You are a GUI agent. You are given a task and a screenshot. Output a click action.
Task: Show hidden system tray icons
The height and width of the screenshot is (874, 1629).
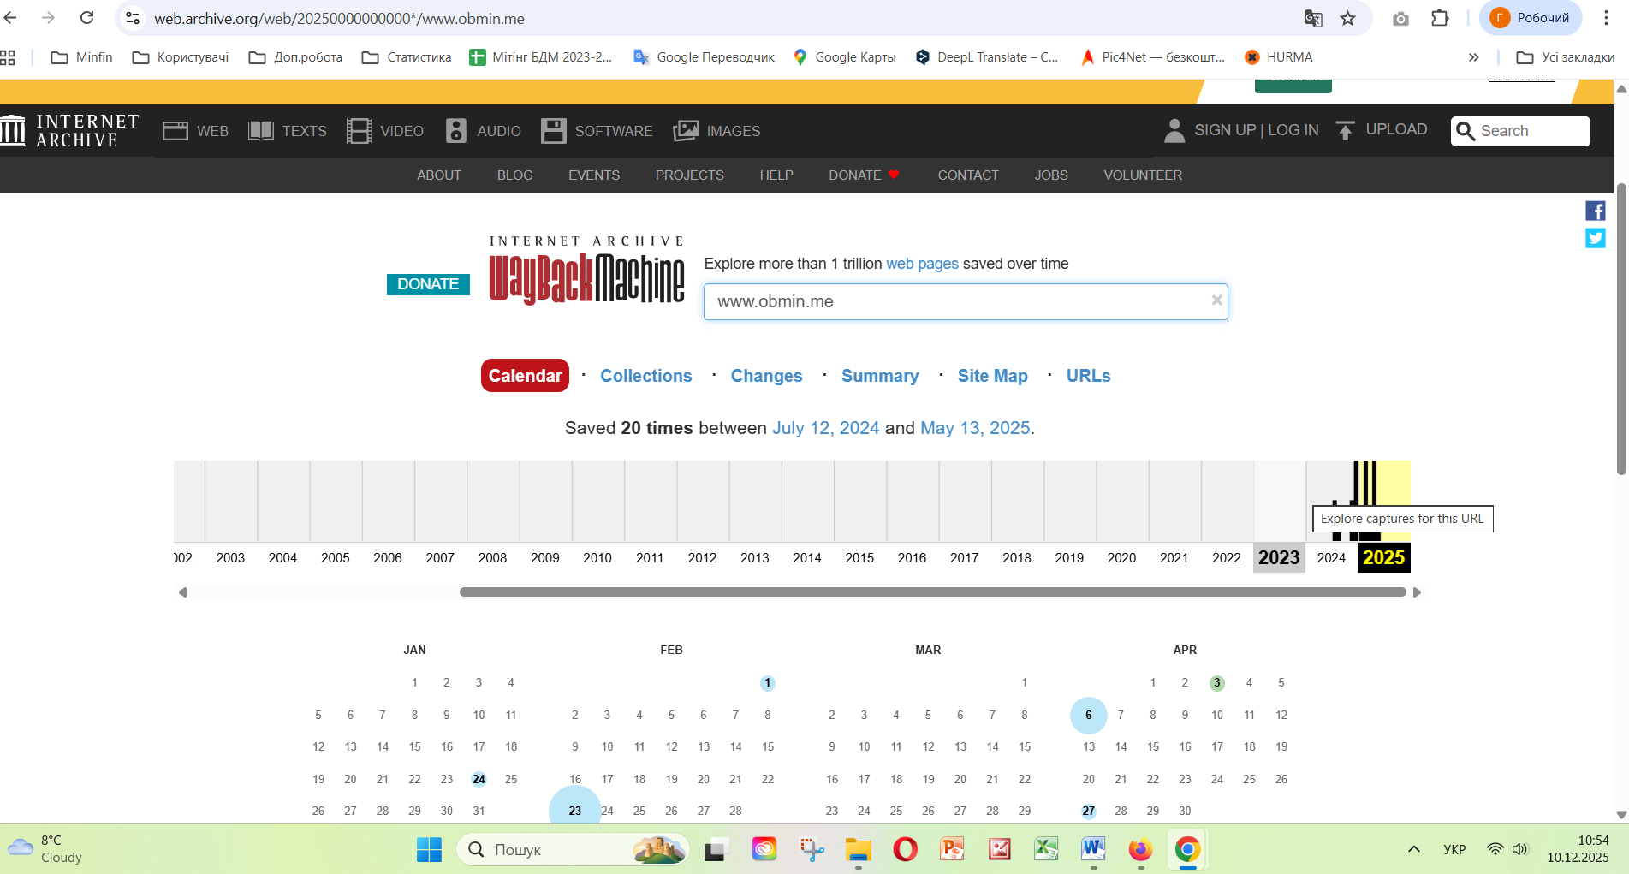[x=1414, y=849]
